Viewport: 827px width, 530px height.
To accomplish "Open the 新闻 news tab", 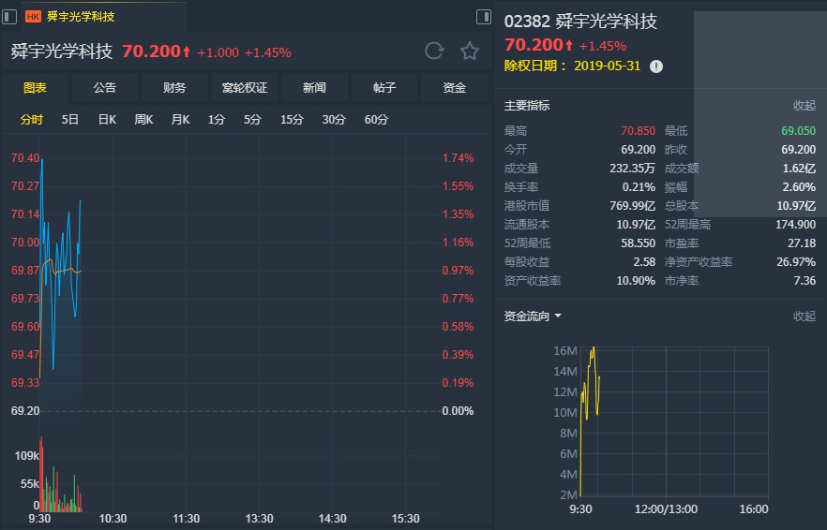I will coord(314,88).
